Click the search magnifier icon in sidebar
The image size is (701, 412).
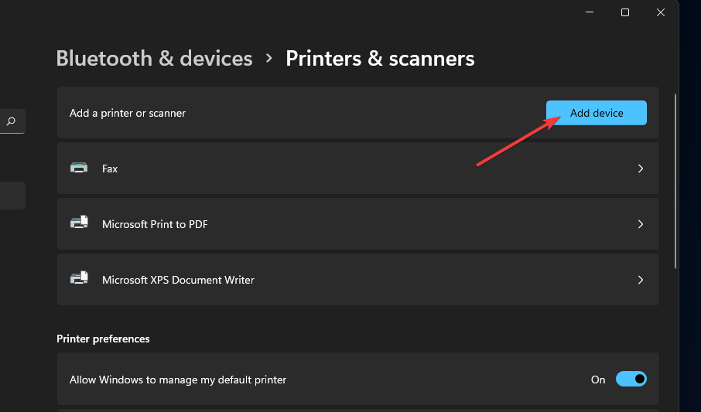11,121
